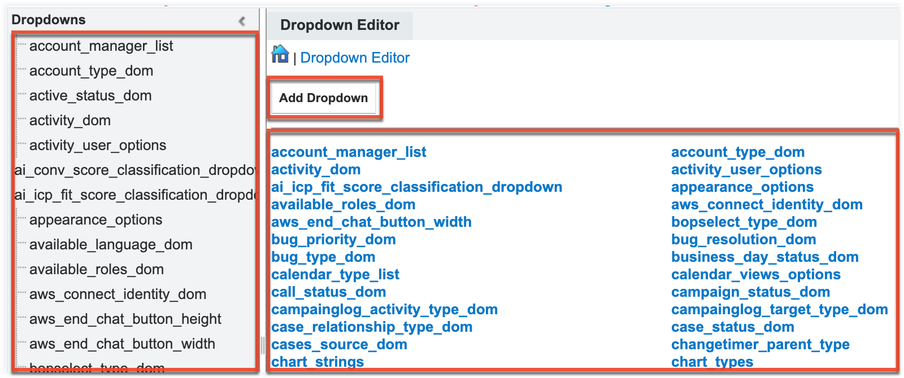Open ai_icp_fit_score_classification_dropdown link
This screenshot has width=904, height=378.
[416, 187]
